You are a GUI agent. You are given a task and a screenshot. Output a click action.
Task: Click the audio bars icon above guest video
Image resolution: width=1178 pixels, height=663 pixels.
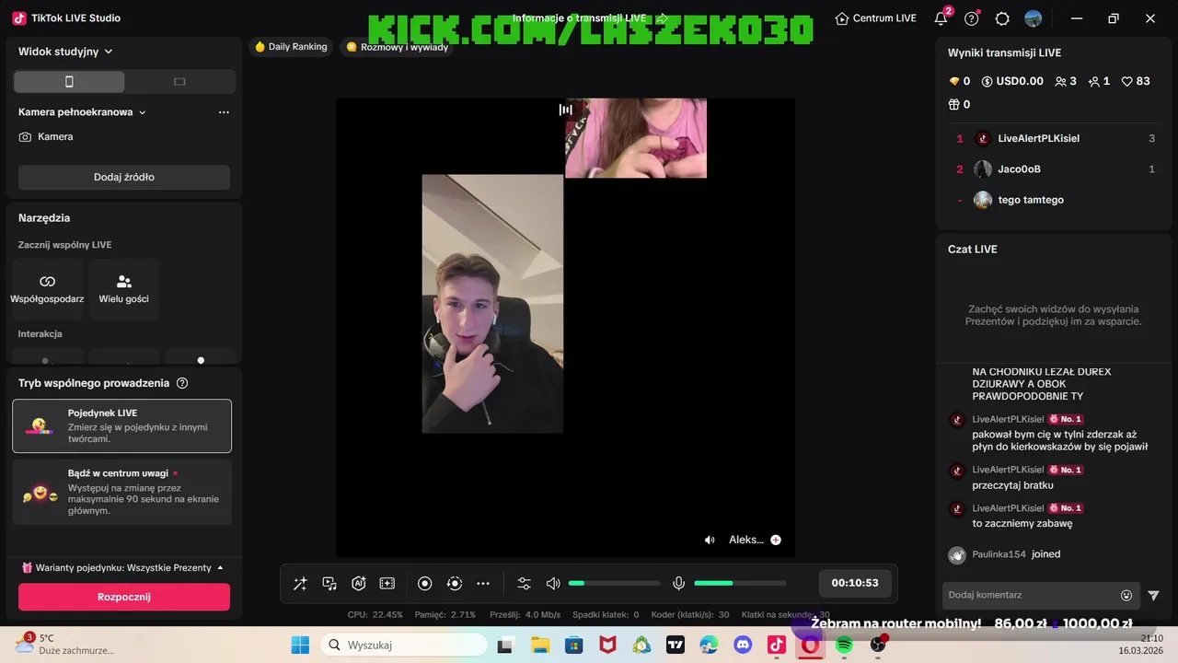[566, 110]
